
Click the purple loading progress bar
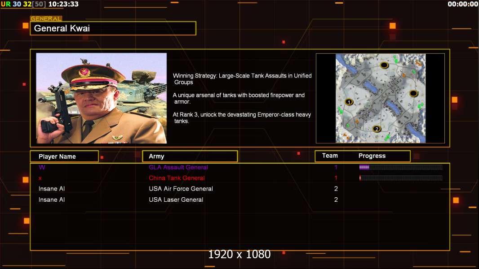[x=401, y=167]
